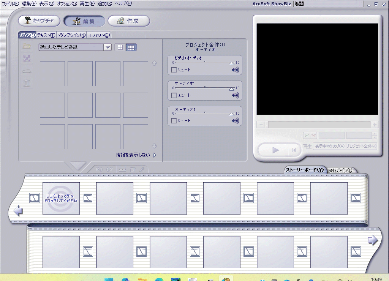Open the オプション(O) menu
The width and height of the screenshot is (389, 281).
pyautogui.click(x=67, y=3)
